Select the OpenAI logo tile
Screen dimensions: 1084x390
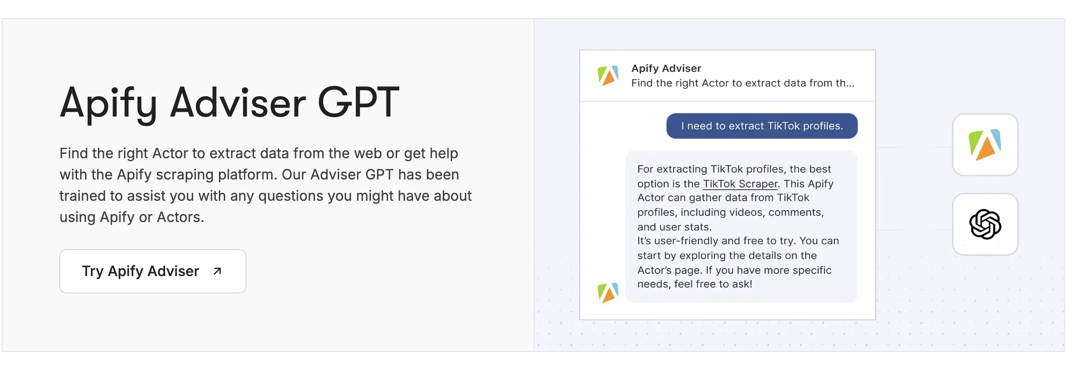[985, 224]
